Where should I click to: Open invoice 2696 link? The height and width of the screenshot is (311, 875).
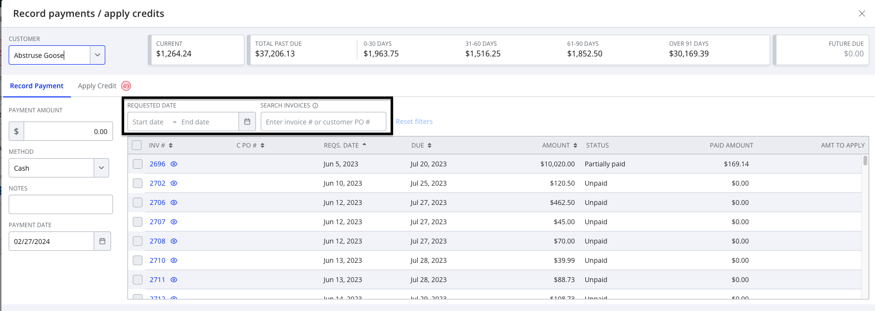click(157, 164)
